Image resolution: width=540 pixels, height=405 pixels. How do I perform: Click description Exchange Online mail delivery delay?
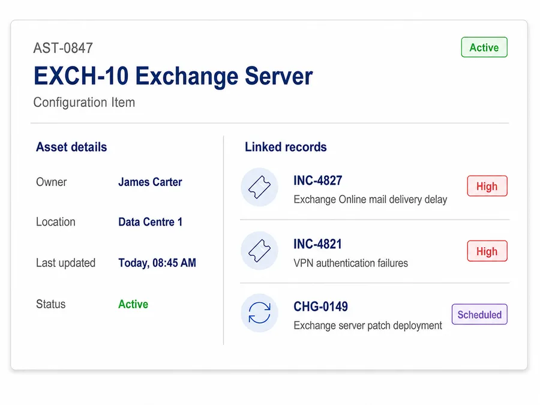click(x=370, y=199)
